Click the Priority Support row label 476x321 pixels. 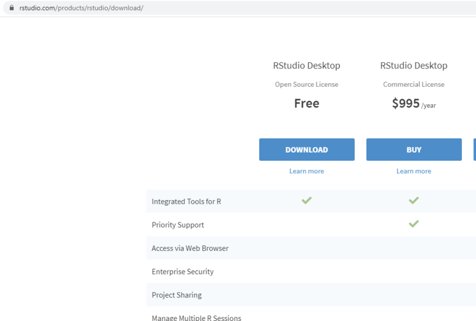pyautogui.click(x=178, y=225)
